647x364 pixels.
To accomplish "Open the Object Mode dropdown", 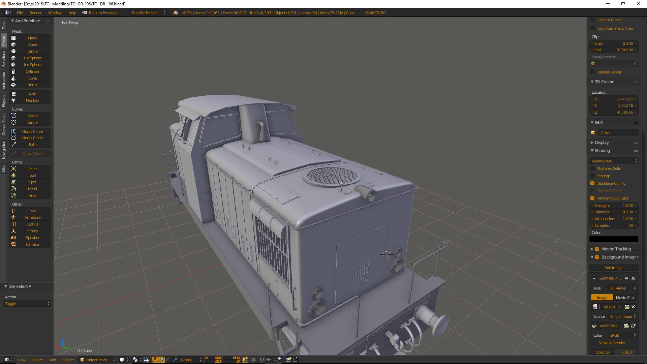I will [x=97, y=360].
